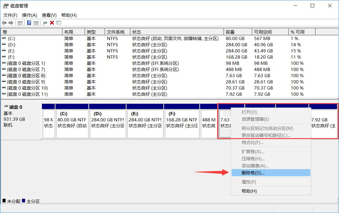
Task: Click the properties checklist toolbar icon
Action: [59, 23]
